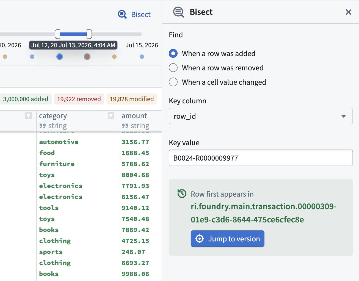Image resolution: width=359 pixels, height=281 pixels.
Task: Click the Jul 13, 2026, 4:04 AM tooltip
Action: [87, 45]
